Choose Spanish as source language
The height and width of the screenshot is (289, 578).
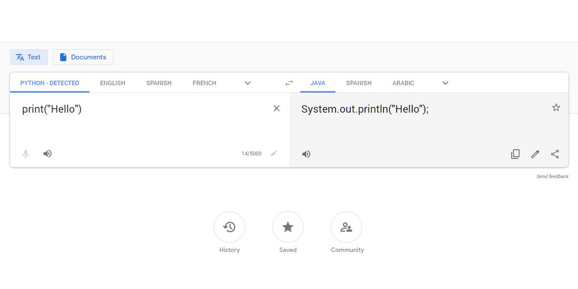click(159, 83)
